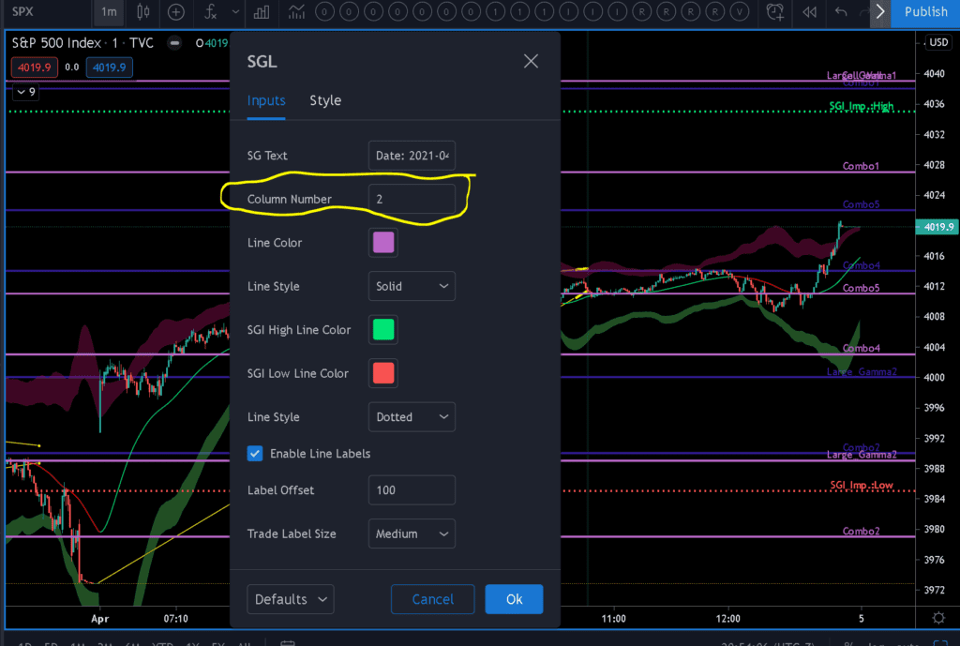Confirm settings with the Ok button
The image size is (960, 646).
[514, 599]
